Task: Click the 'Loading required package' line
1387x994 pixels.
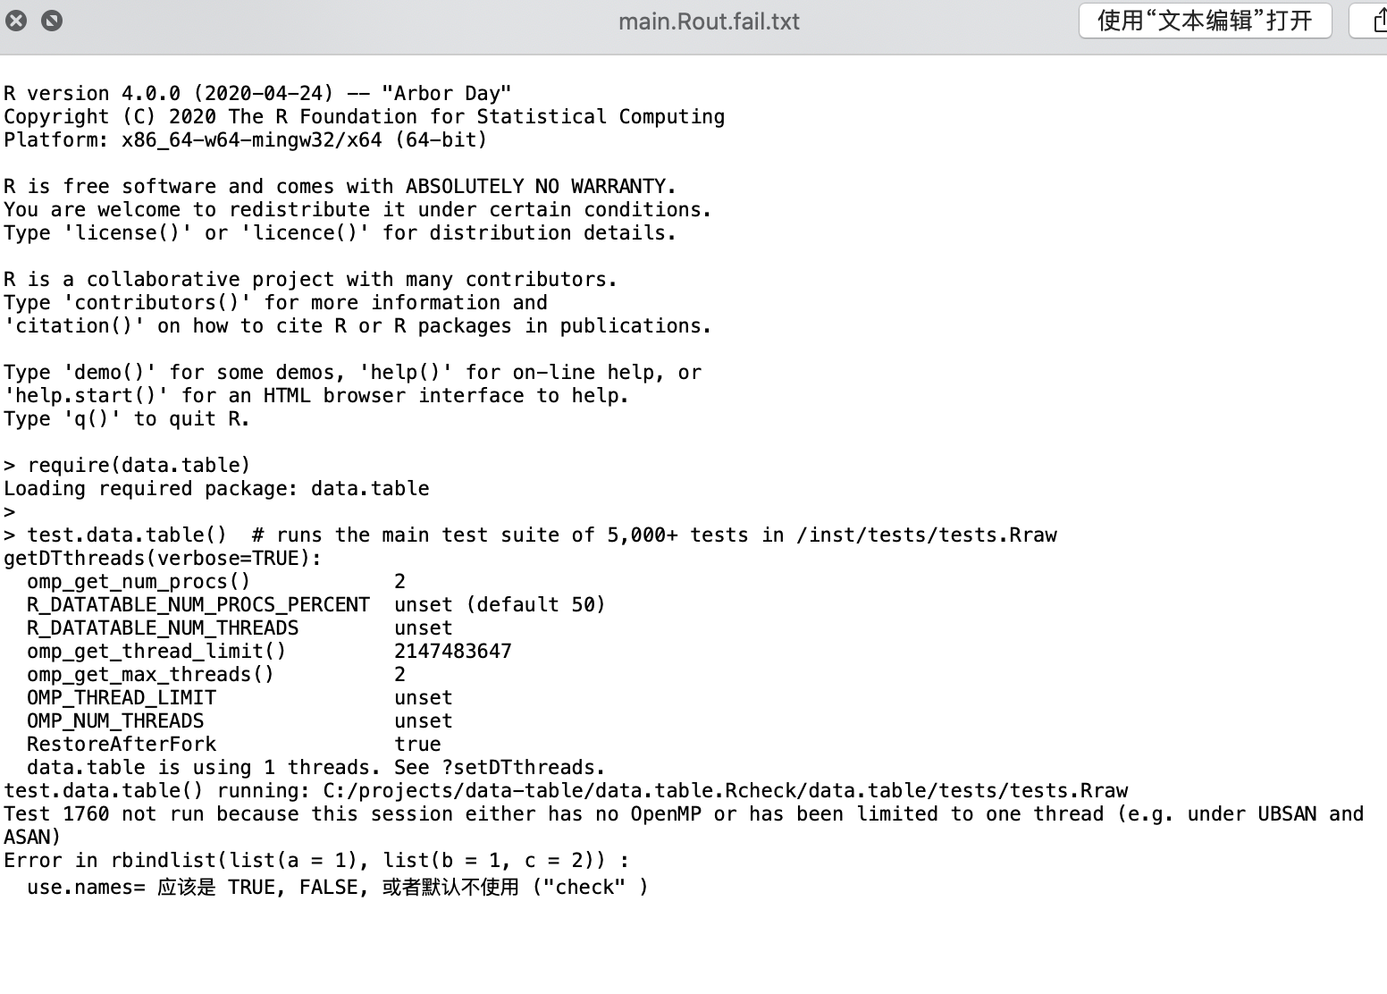Action: click(216, 488)
